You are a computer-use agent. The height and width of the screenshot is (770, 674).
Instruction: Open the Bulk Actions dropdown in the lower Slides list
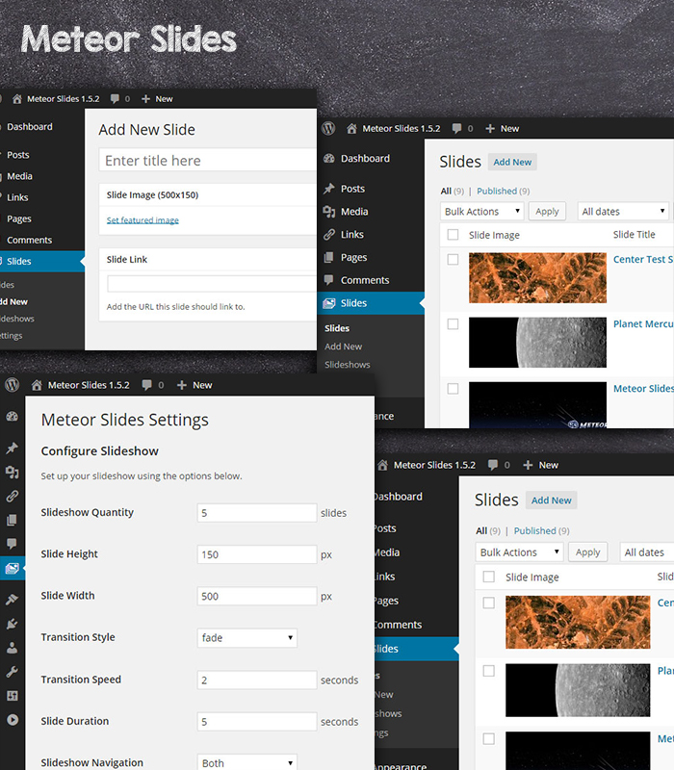pyautogui.click(x=519, y=552)
